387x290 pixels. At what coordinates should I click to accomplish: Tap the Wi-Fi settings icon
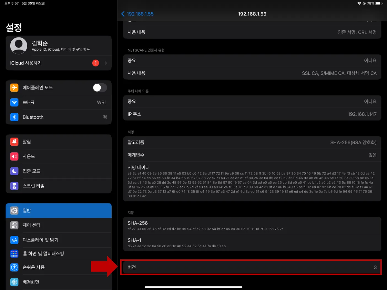pyautogui.click(x=14, y=102)
